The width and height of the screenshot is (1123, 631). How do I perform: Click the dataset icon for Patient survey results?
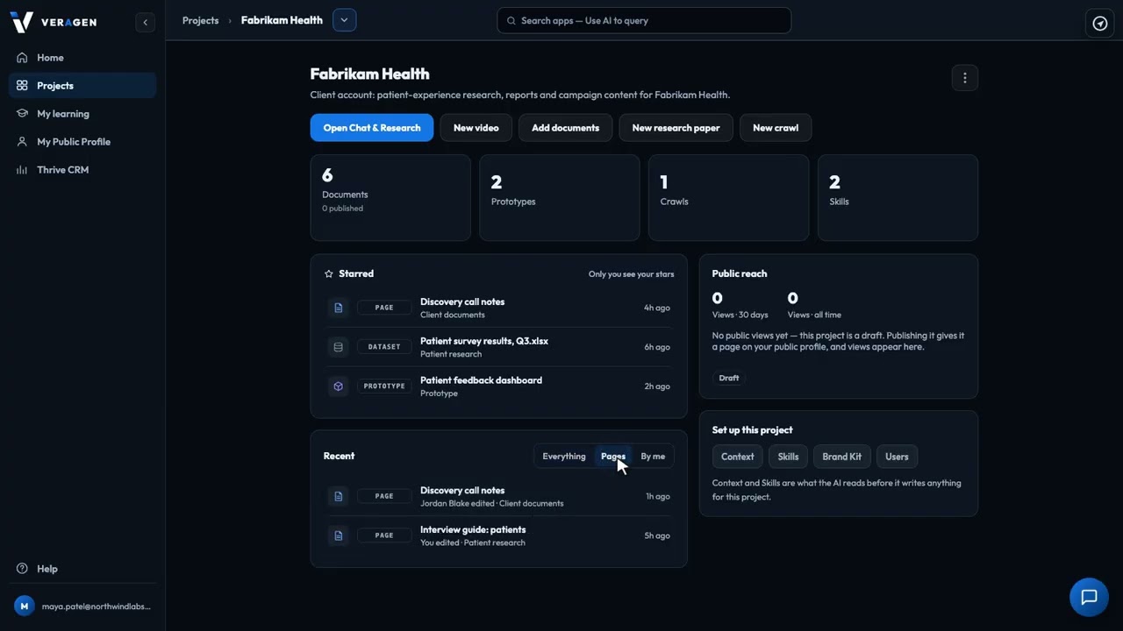pyautogui.click(x=339, y=347)
